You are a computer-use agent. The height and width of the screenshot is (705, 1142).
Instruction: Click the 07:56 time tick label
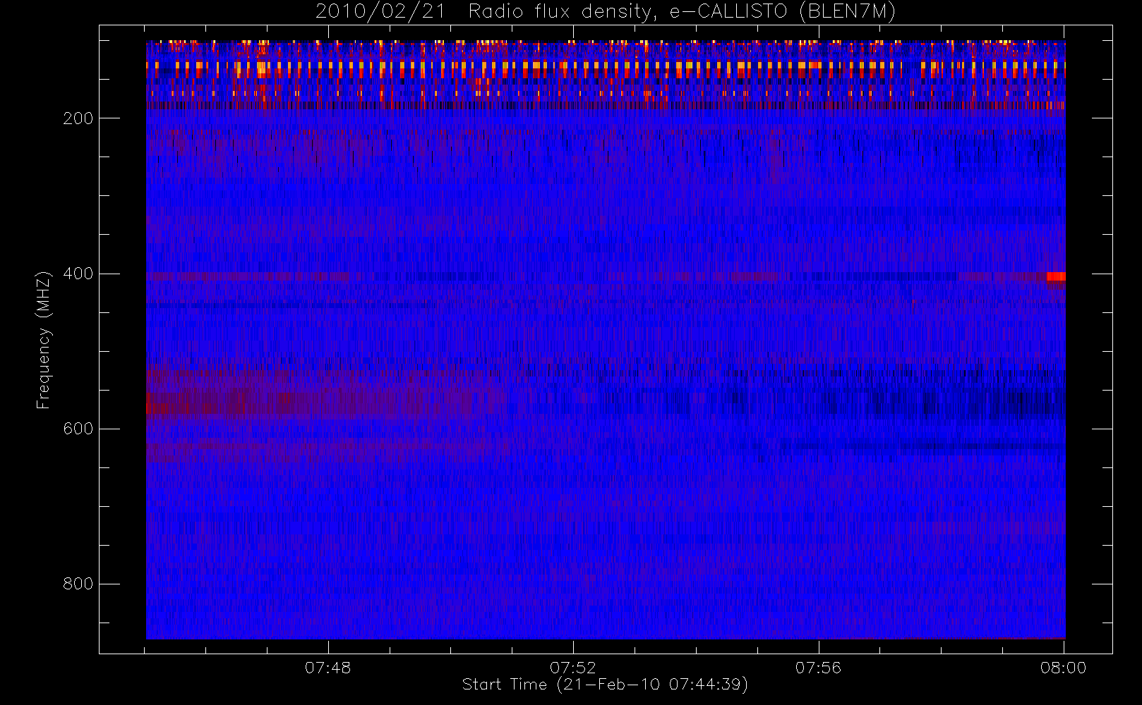click(818, 668)
